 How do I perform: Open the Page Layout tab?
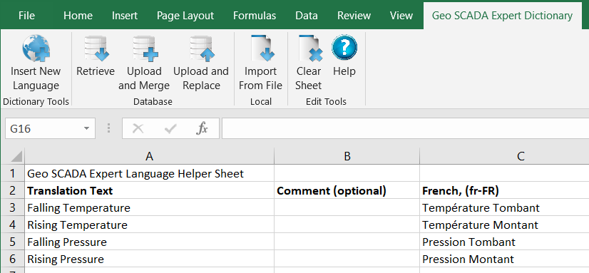[185, 16]
